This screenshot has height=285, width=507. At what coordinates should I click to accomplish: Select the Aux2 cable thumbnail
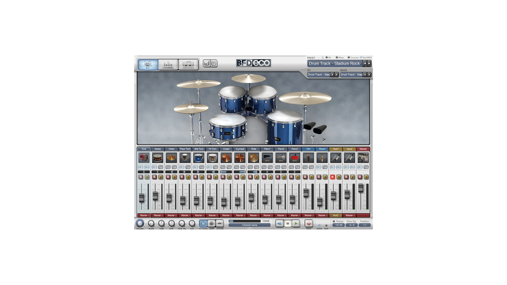tap(349, 158)
